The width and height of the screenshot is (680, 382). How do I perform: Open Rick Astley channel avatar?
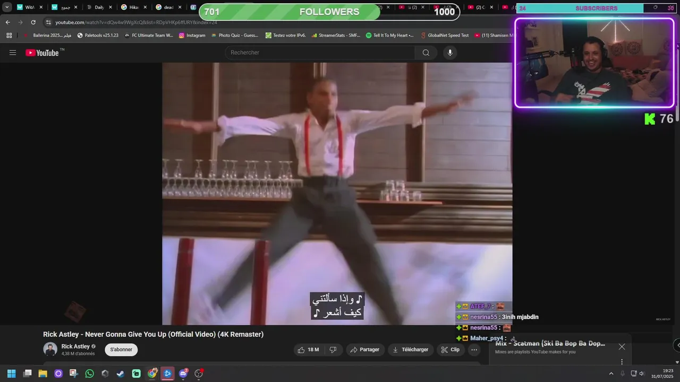[x=50, y=349]
